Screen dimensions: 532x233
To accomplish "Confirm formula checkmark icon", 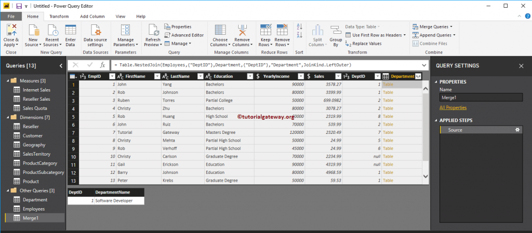I will [90, 65].
